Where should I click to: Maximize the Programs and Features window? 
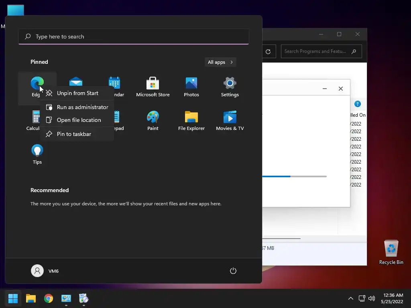coord(339,34)
